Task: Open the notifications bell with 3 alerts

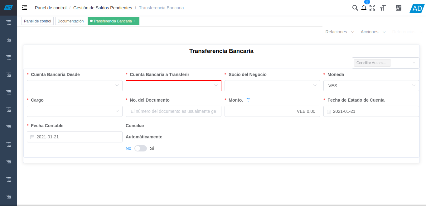Action: (x=364, y=8)
